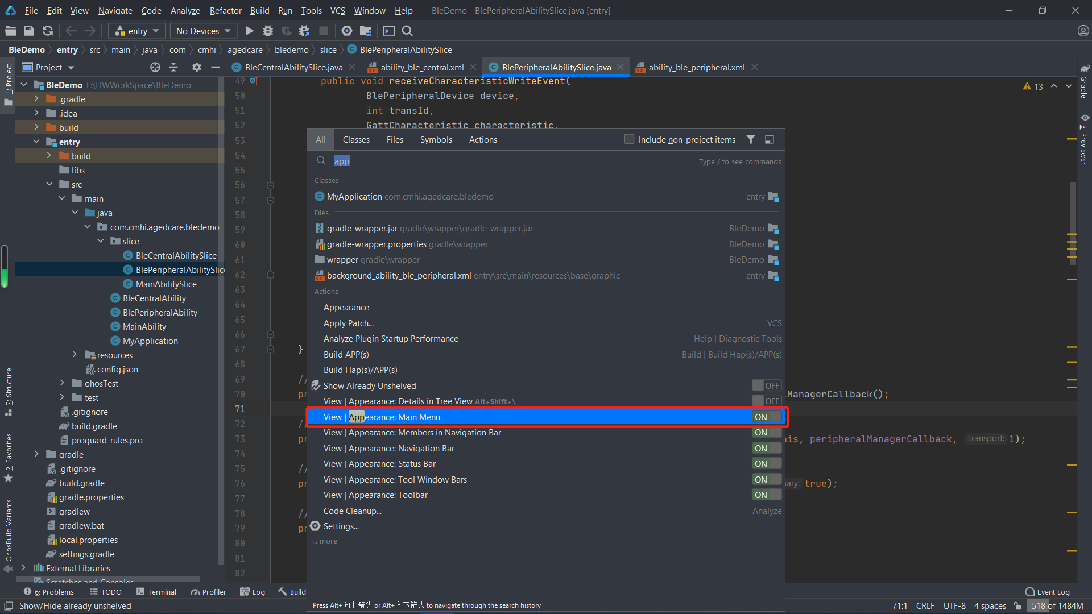Click the Debug bug icon

click(x=268, y=31)
